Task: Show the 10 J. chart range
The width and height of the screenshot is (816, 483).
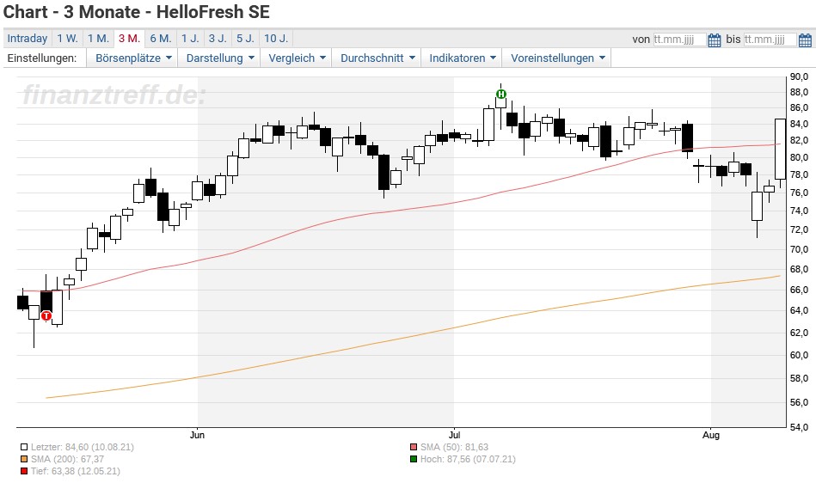Action: 276,39
